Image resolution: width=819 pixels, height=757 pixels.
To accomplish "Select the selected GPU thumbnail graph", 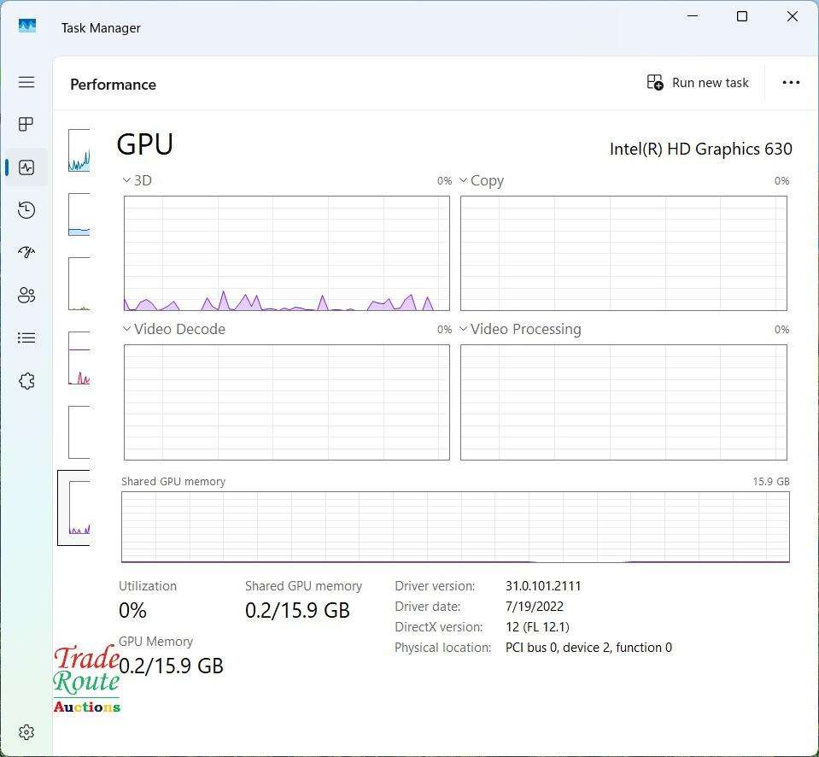I will [x=79, y=508].
